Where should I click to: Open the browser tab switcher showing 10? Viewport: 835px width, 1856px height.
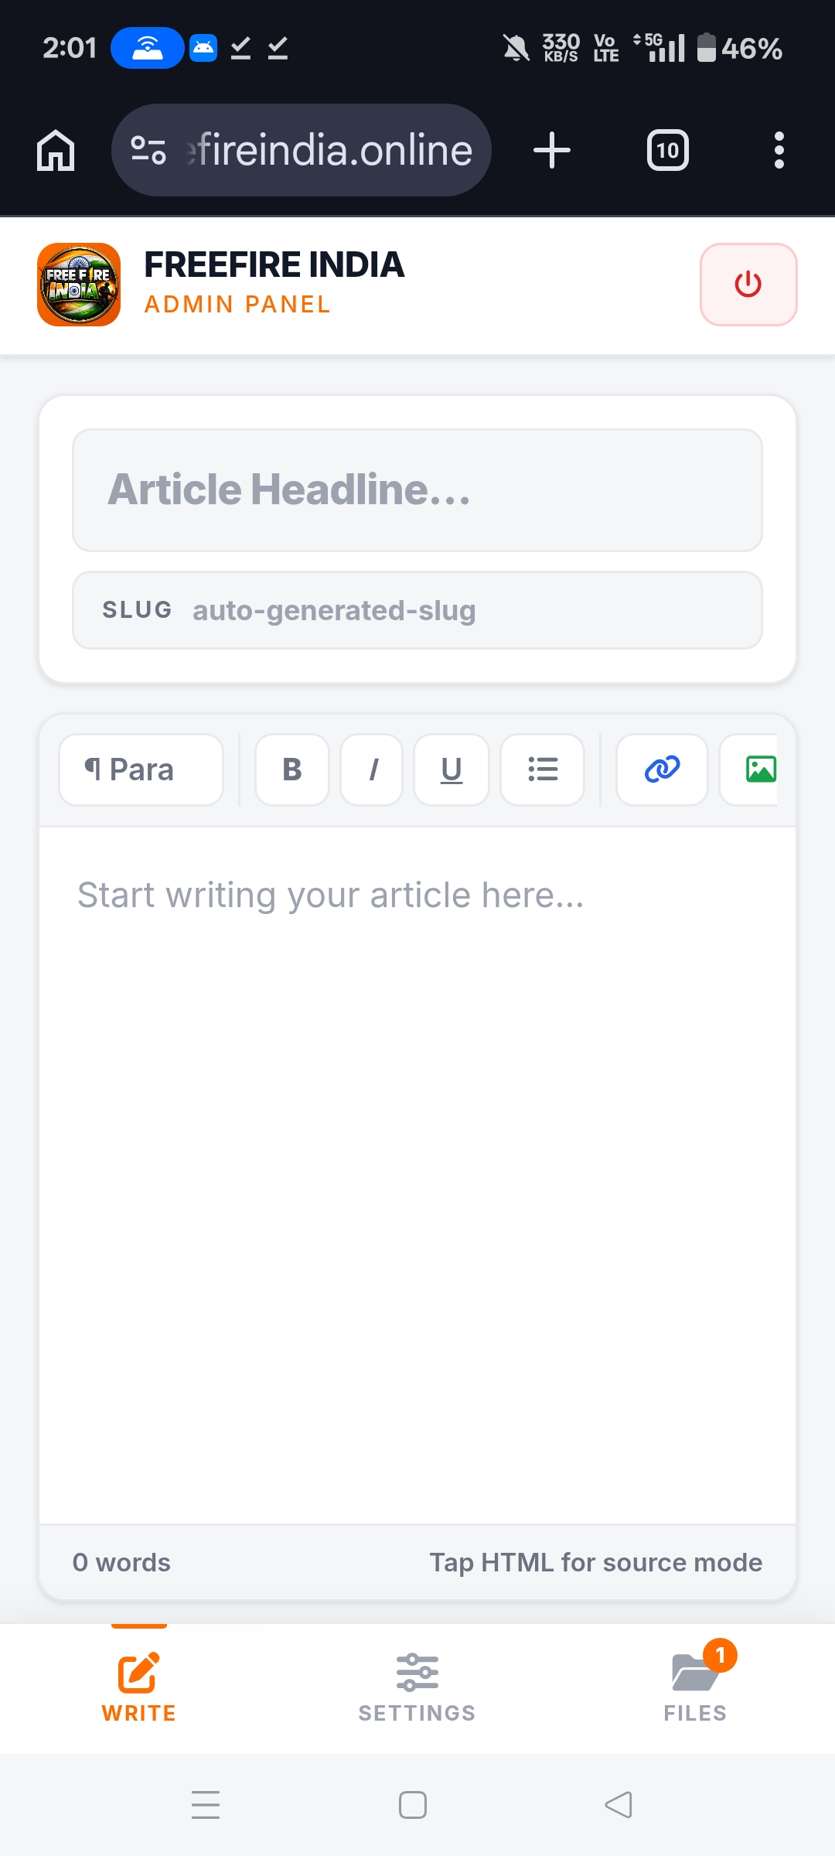[x=667, y=149]
